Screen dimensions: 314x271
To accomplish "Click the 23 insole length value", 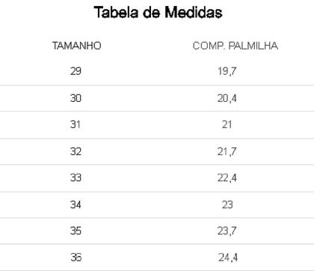I will [227, 204].
